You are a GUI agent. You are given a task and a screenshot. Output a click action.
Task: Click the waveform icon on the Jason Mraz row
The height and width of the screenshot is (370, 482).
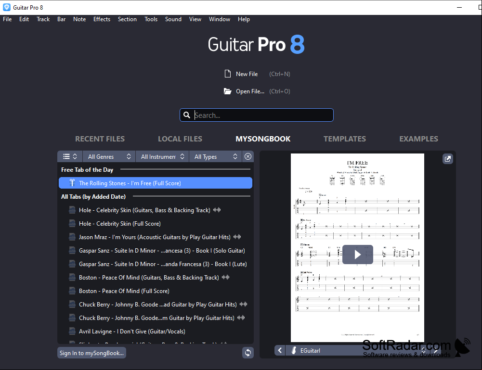237,237
